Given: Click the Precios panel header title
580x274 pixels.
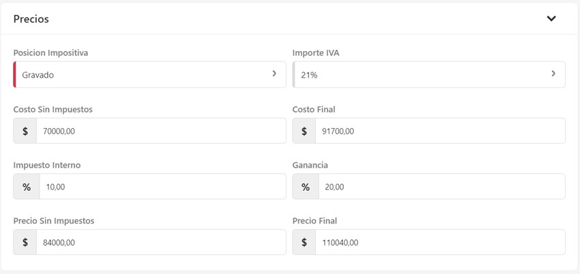Looking at the screenshot, I should click(31, 19).
